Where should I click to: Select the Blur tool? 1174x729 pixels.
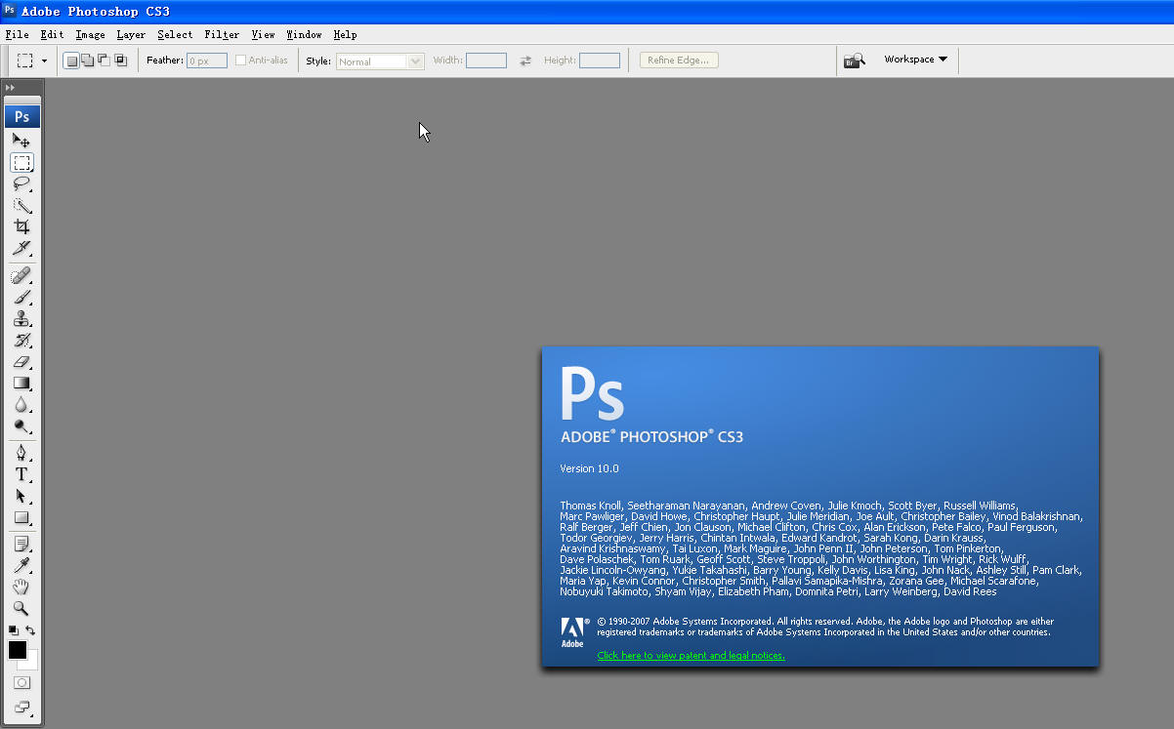click(21, 405)
